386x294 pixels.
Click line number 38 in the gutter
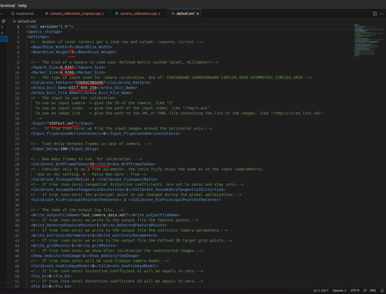[x=17, y=215]
